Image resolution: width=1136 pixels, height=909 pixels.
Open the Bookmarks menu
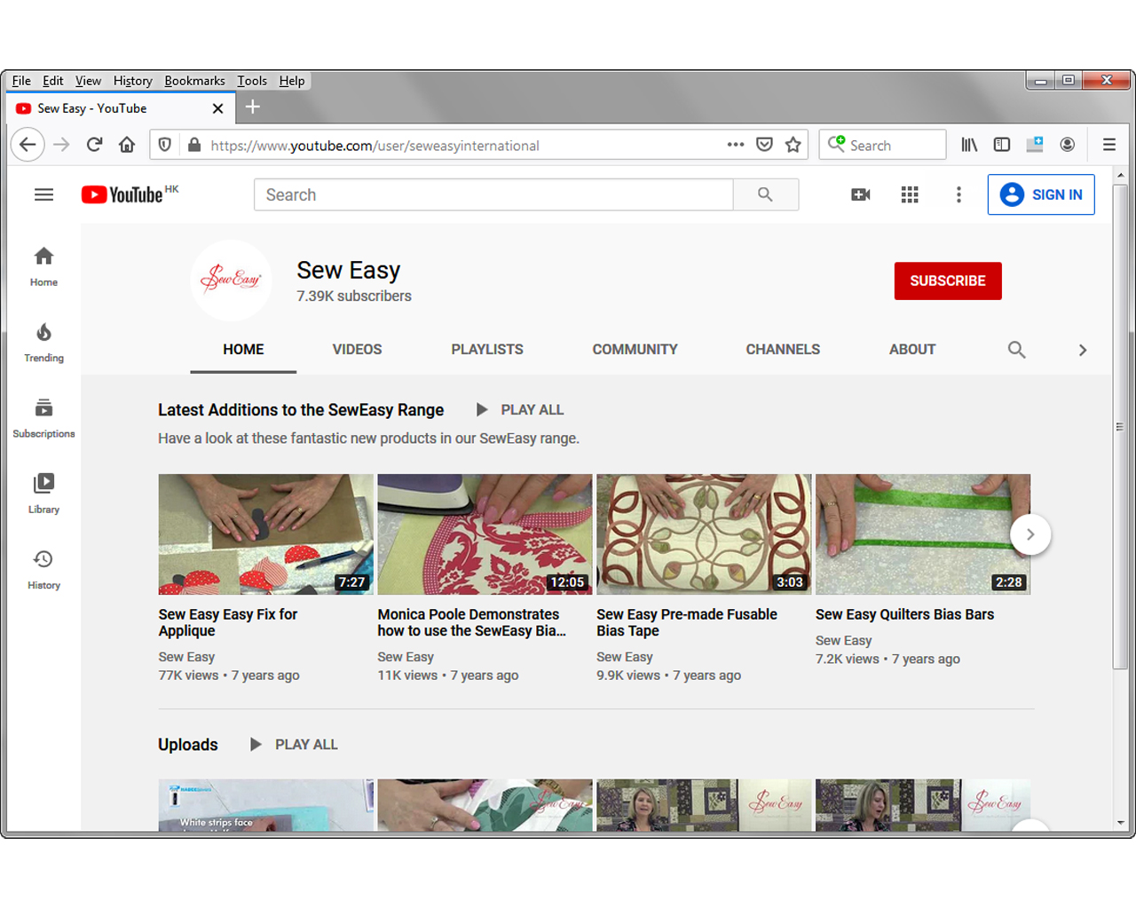tap(194, 81)
